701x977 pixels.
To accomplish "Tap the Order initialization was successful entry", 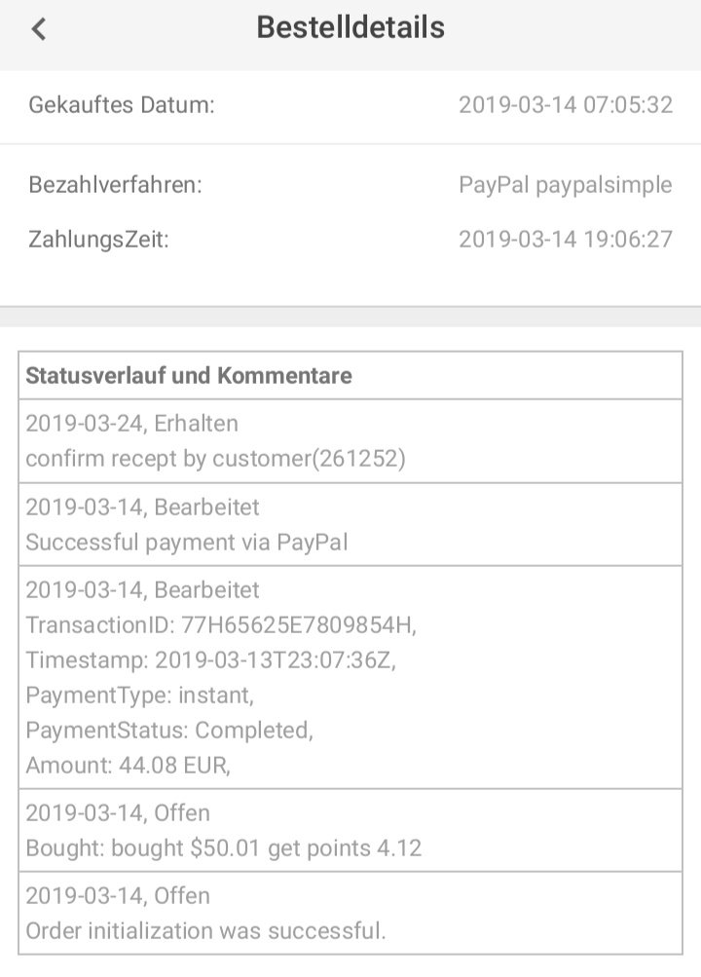I will point(205,931).
